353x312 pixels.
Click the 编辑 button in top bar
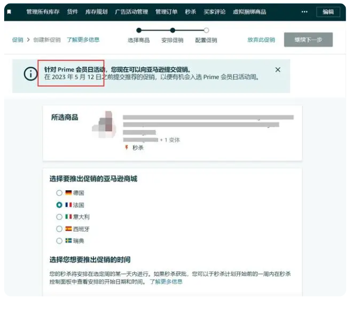coord(327,12)
